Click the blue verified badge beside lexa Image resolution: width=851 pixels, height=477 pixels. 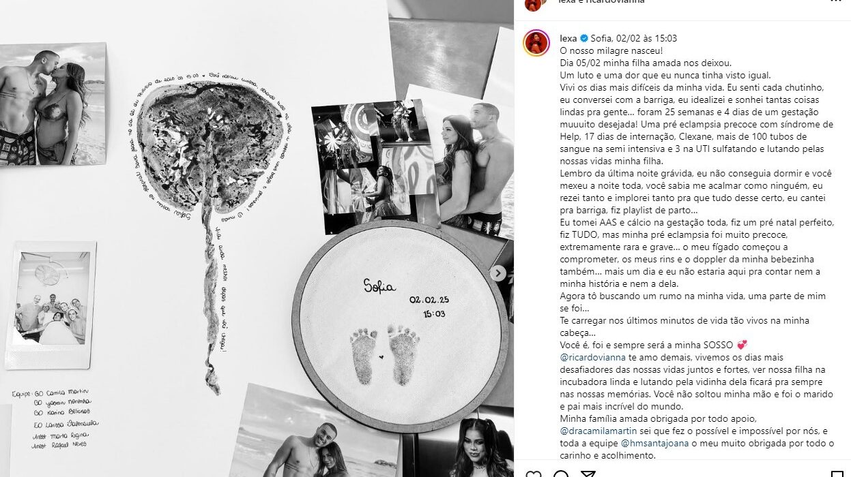coord(584,39)
